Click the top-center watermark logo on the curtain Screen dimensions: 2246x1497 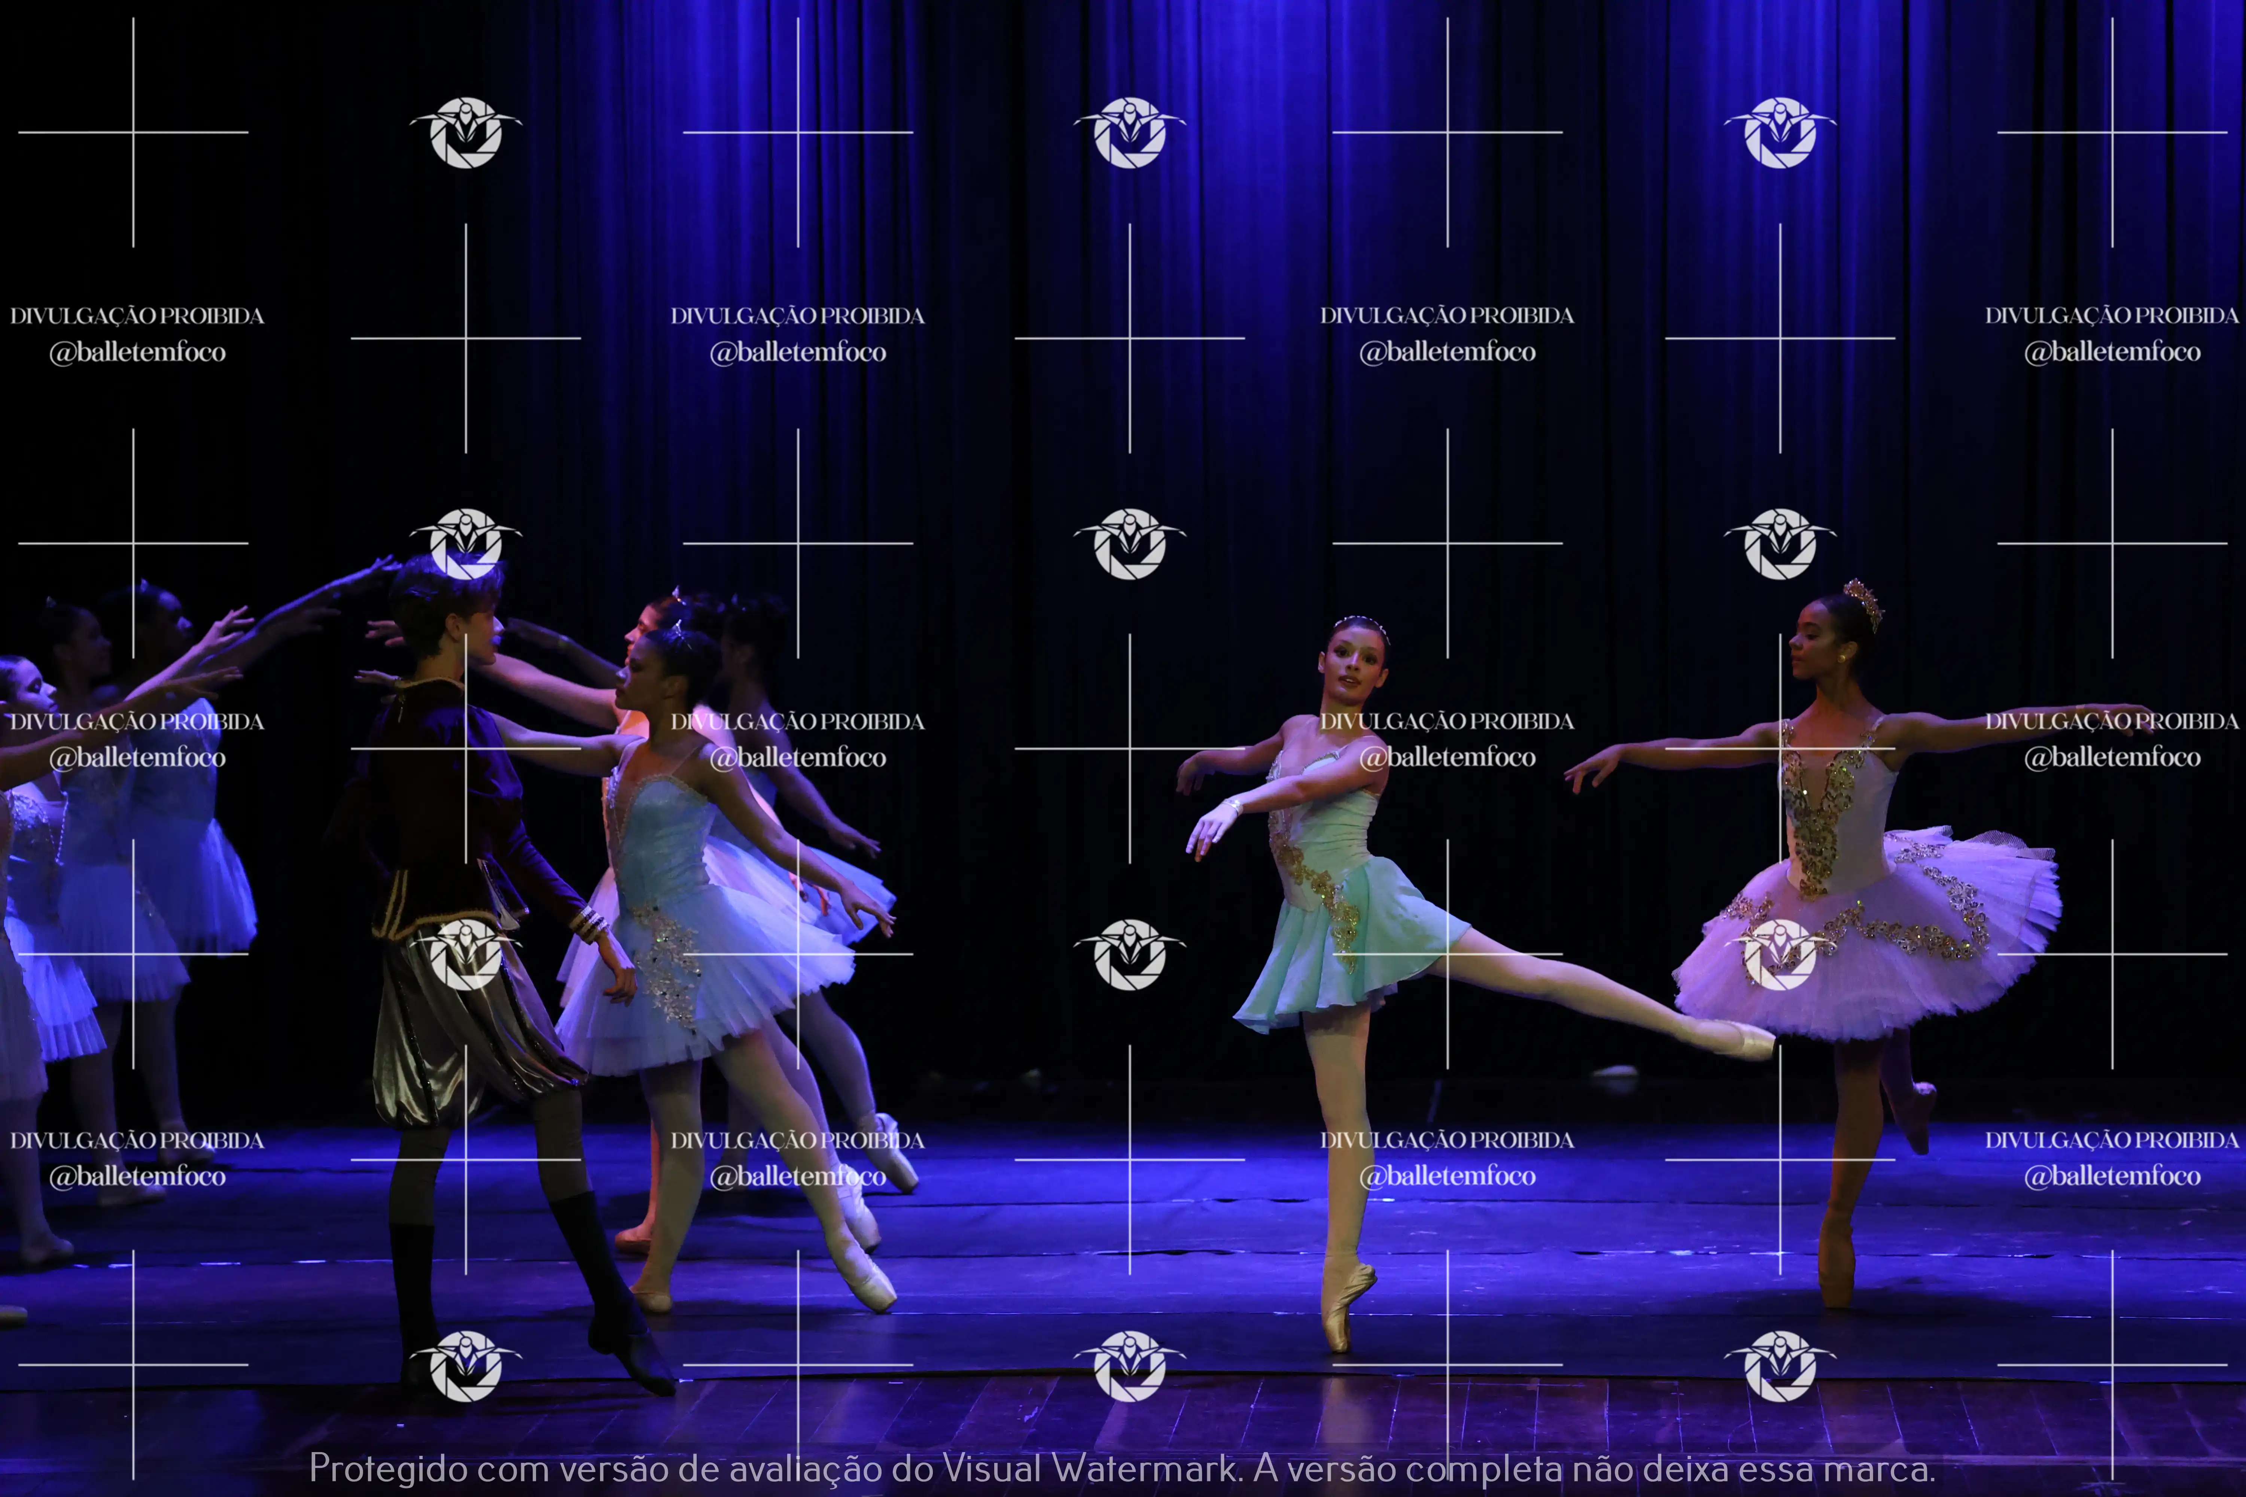point(1130,133)
